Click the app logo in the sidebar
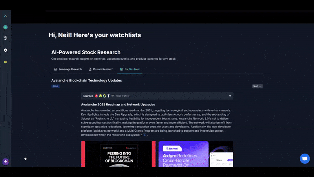Screen dimensions: 314x177 [x=5, y=16]
